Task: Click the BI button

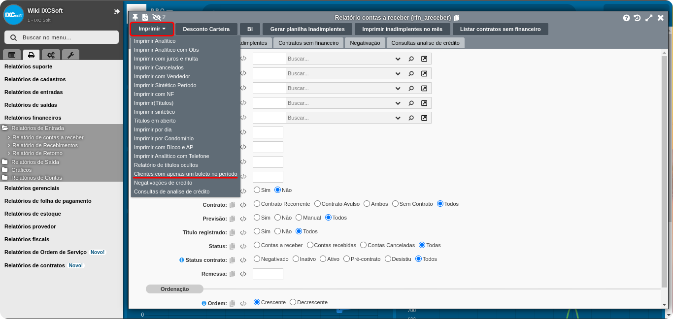Action: [x=250, y=29]
